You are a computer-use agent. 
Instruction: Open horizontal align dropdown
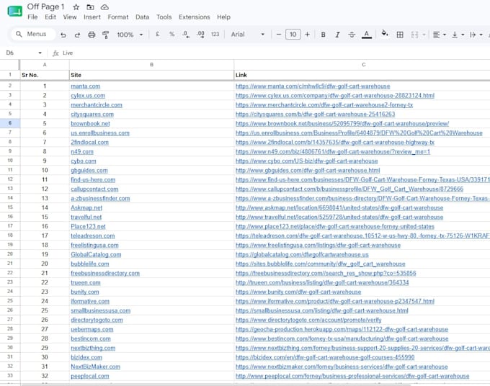tap(440, 35)
